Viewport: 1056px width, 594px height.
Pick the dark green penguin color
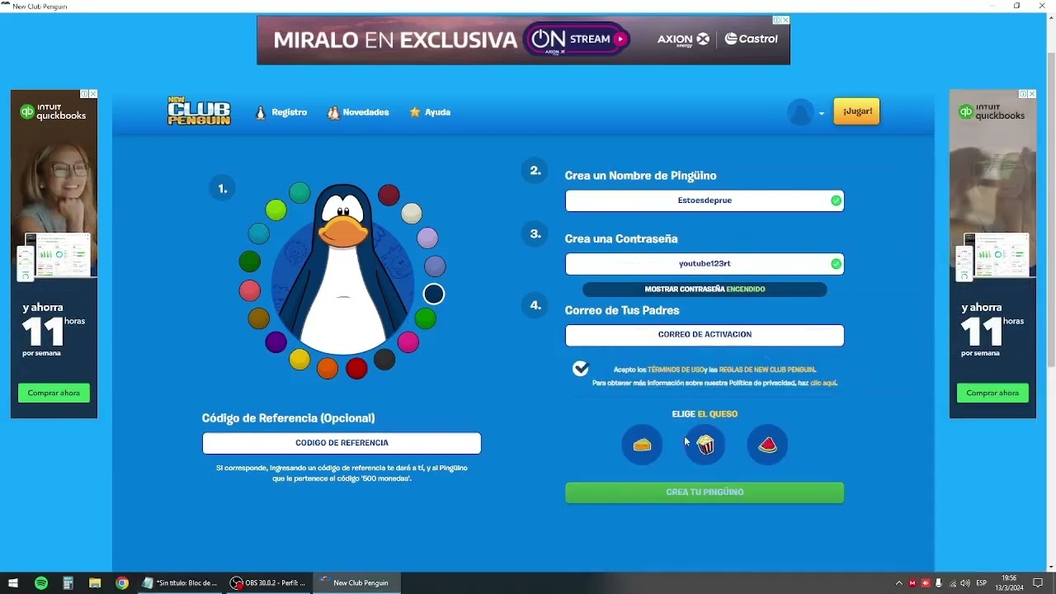[x=250, y=262]
